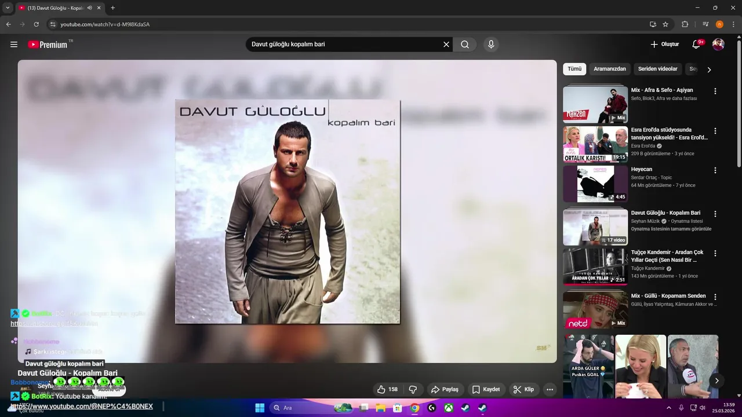Open the Heyecan video thumbnail

pos(595,184)
